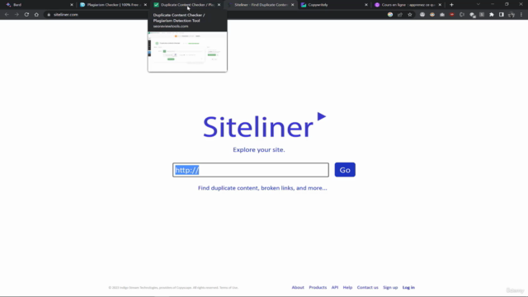Bookmark this page with star icon
This screenshot has height=297, width=528.
tap(410, 15)
